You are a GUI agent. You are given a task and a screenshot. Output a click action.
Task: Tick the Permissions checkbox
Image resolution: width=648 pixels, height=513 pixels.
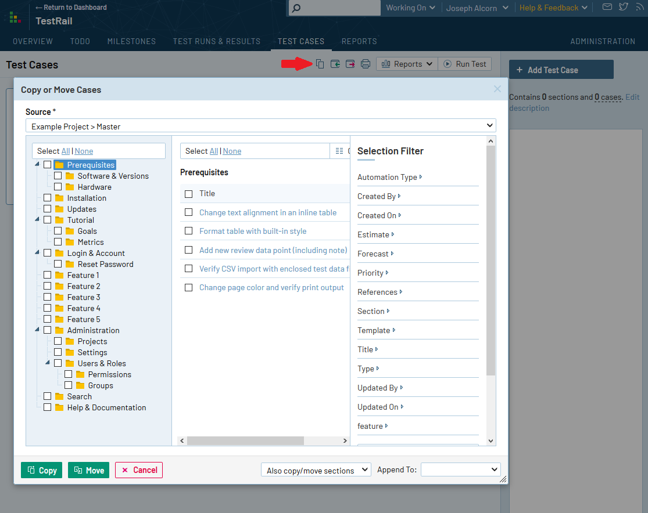click(x=68, y=374)
